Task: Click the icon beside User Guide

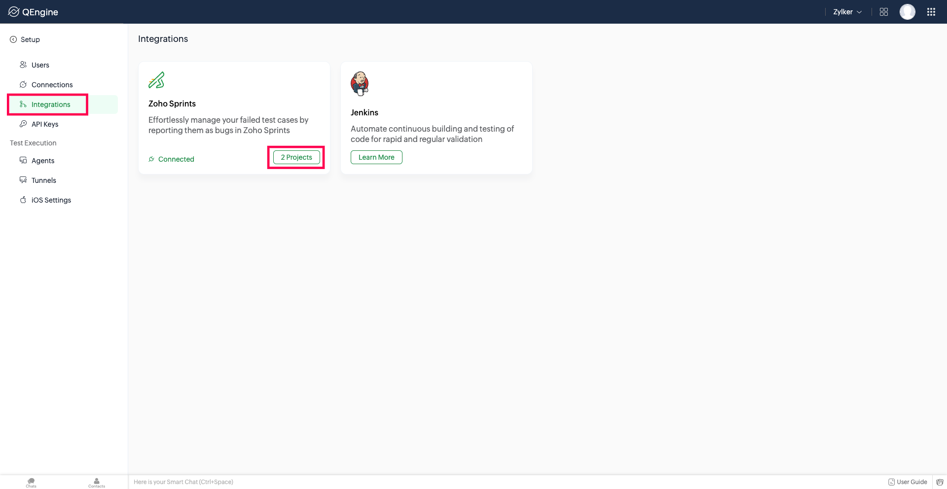Action: pos(891,482)
